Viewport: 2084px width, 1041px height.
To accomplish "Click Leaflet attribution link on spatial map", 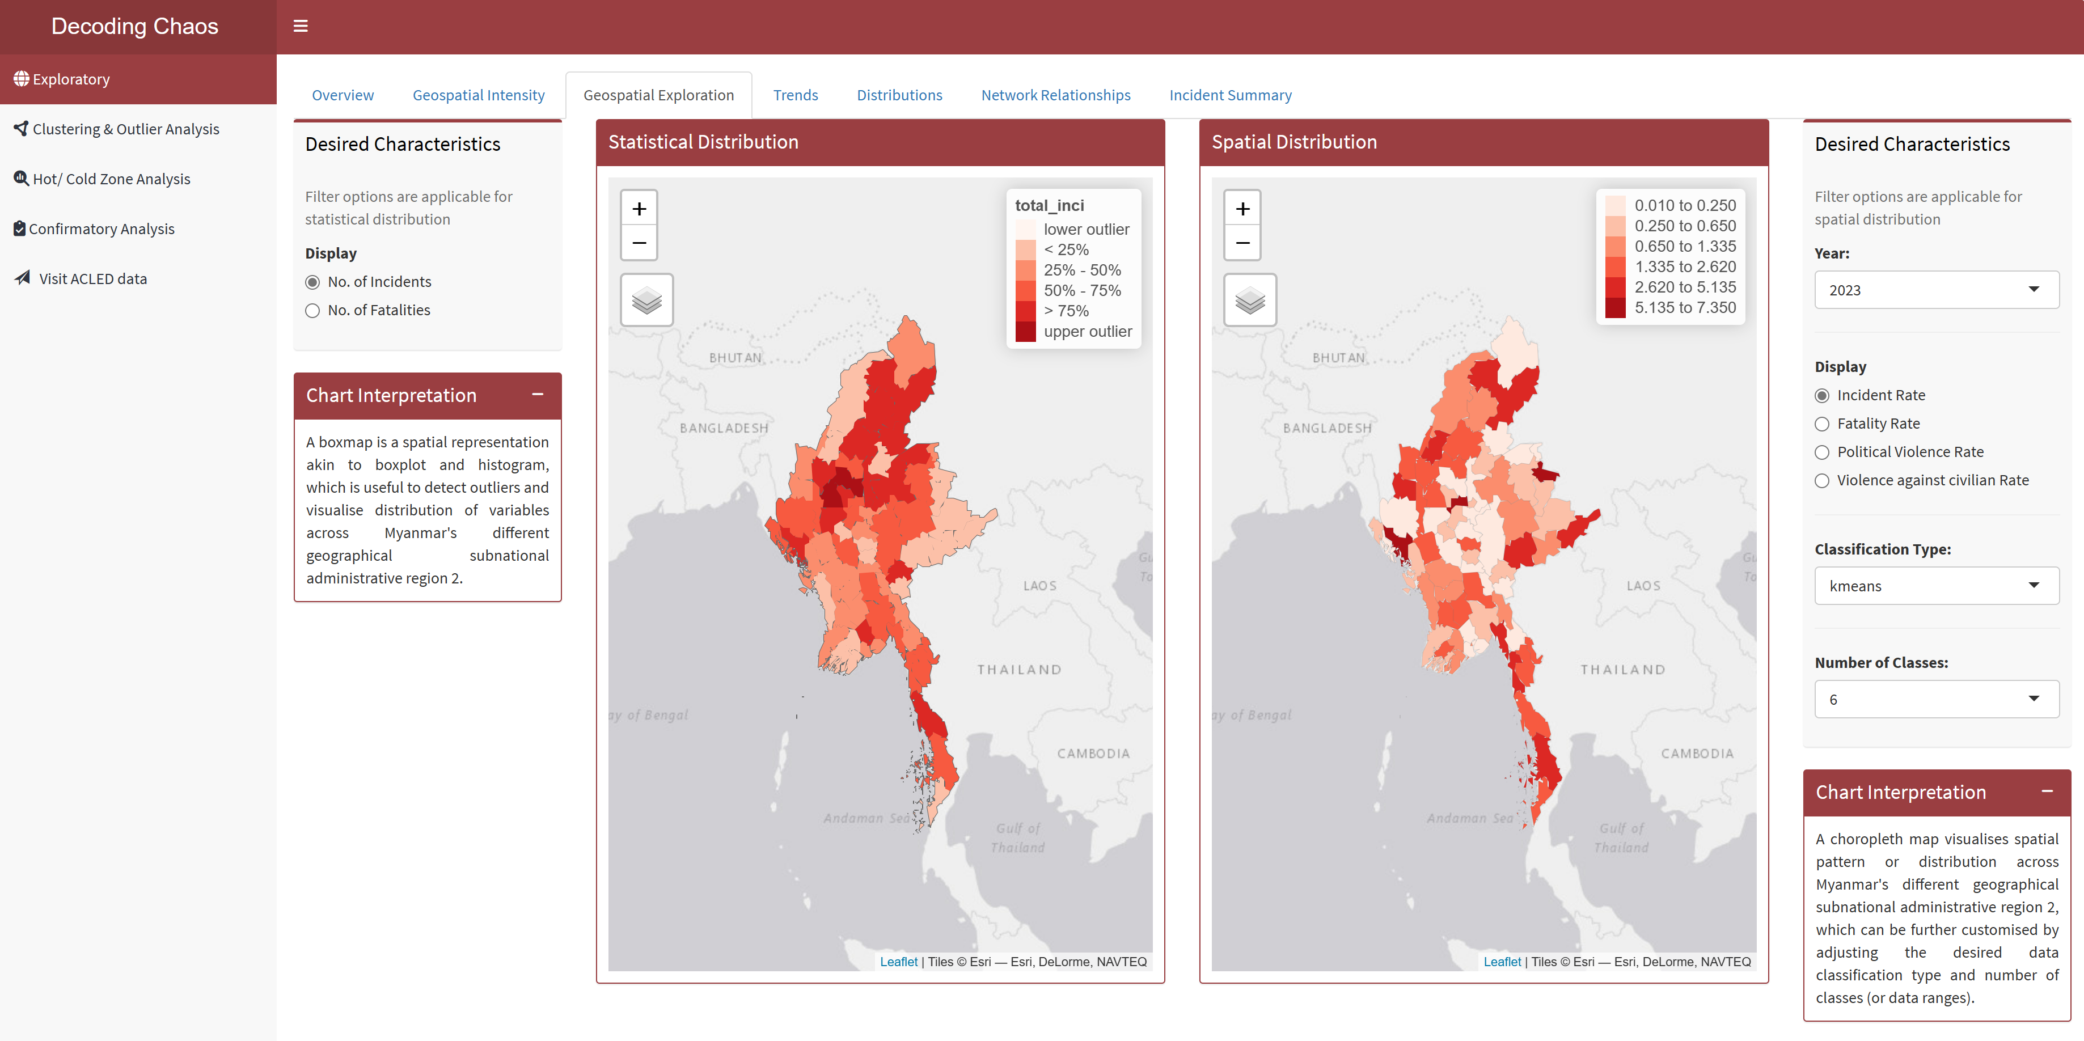I will [x=1502, y=962].
